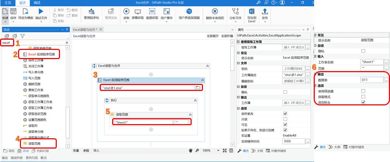Collapse the 选项 group in Excel scope properties
This screenshot has height=162, width=390.
[x=238, y=109]
